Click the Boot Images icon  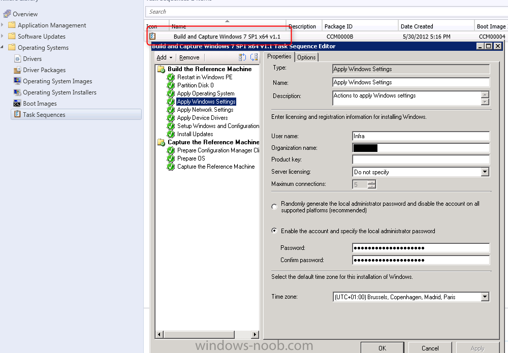[x=17, y=103]
